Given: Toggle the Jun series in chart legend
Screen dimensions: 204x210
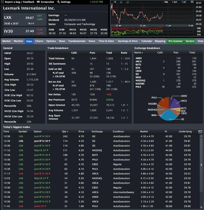Looking at the screenshot, I should (175, 2).
